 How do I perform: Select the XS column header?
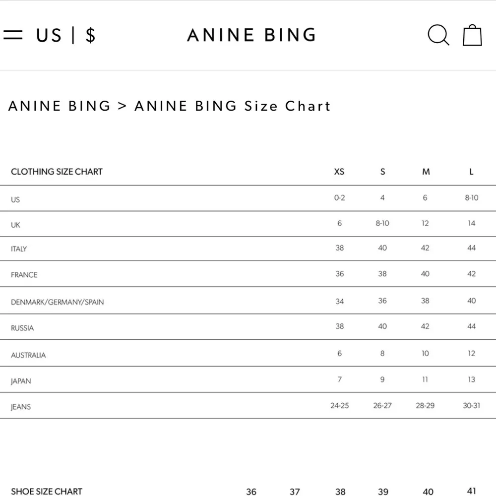point(339,172)
